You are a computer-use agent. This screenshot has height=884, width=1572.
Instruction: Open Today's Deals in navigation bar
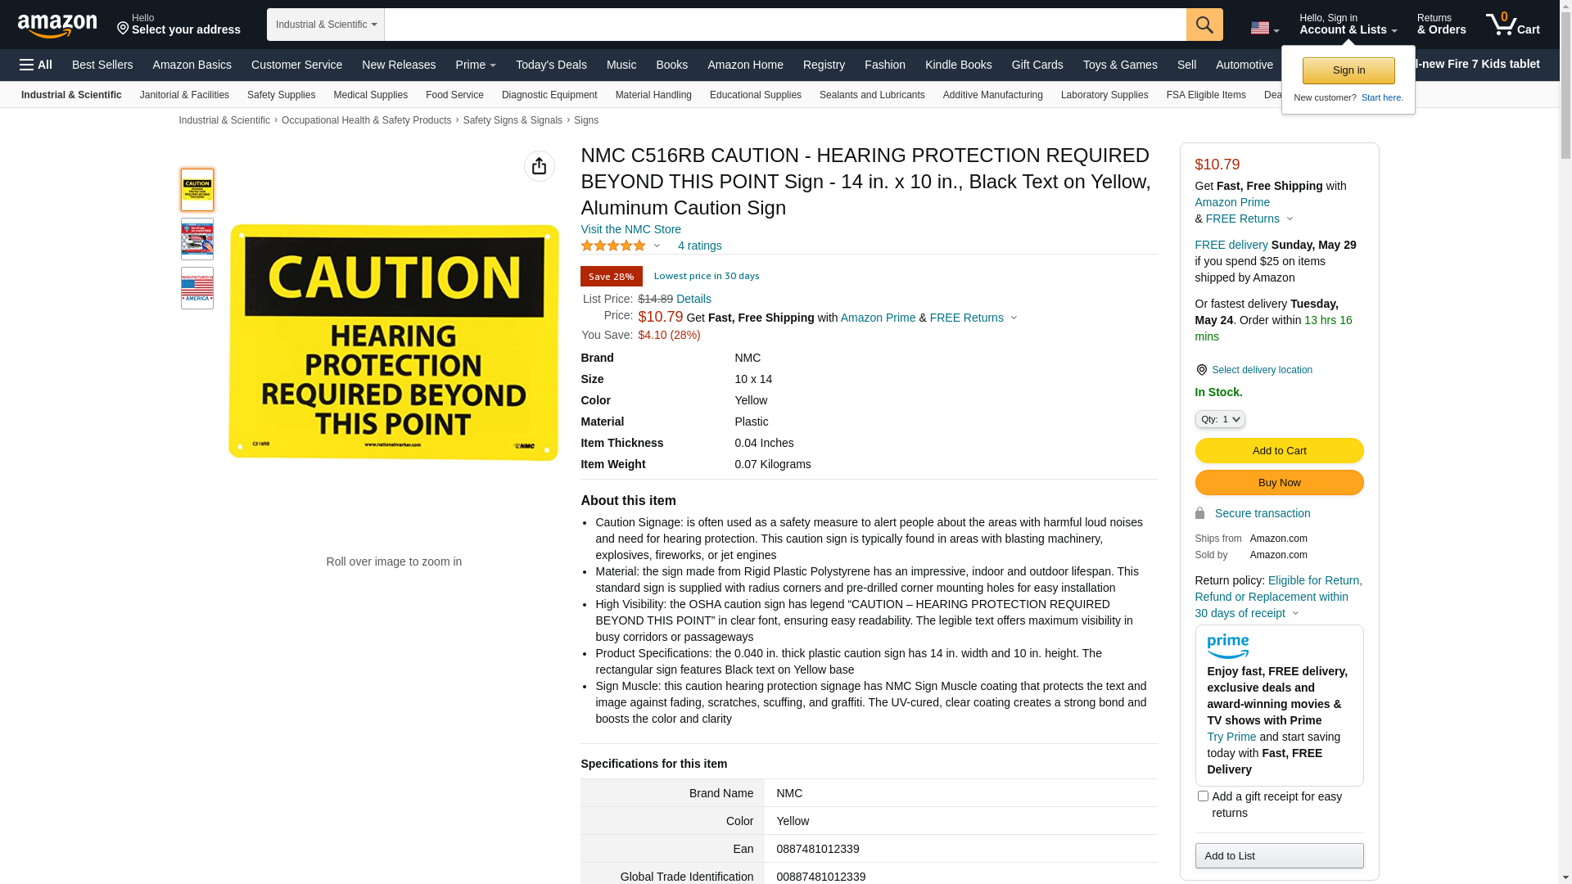(551, 65)
